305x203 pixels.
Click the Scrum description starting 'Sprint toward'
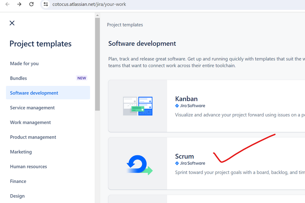[x=240, y=172]
